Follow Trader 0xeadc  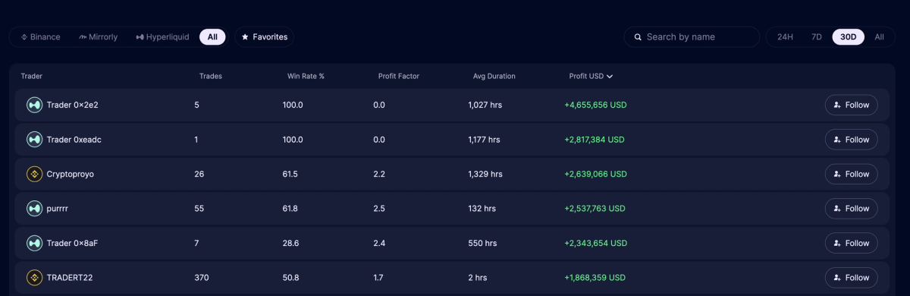click(851, 140)
